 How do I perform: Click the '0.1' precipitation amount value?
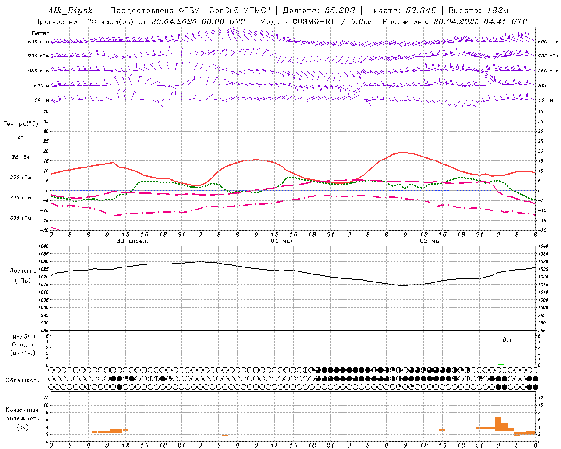(x=507, y=340)
